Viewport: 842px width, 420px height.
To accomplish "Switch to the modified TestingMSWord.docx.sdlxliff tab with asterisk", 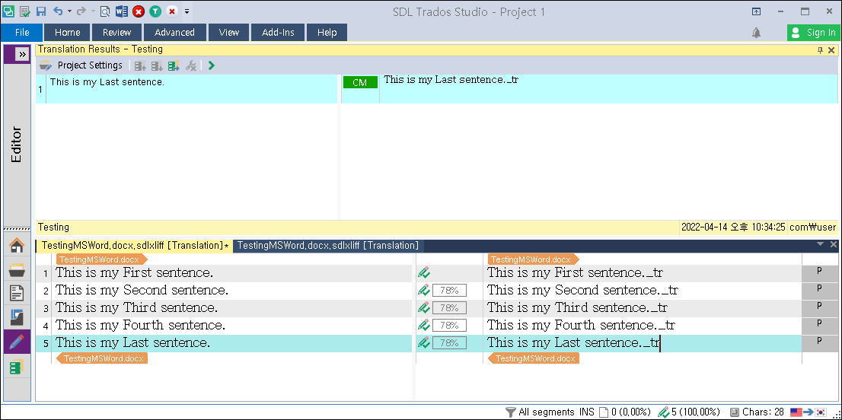I will pyautogui.click(x=134, y=246).
